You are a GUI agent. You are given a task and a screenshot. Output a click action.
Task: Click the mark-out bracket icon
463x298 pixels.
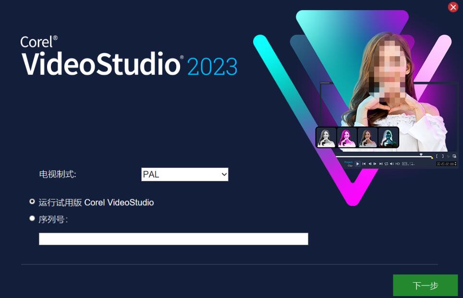tap(443, 156)
